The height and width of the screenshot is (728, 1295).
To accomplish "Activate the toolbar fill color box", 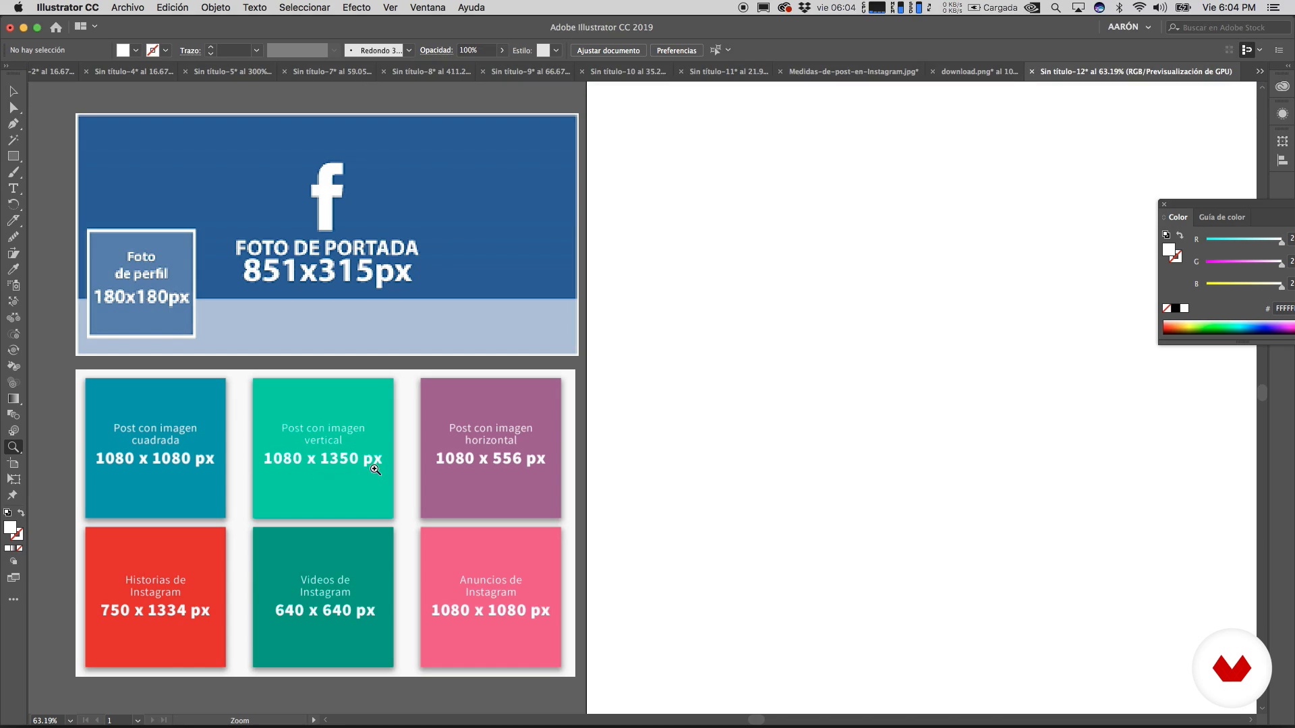I will point(9,527).
